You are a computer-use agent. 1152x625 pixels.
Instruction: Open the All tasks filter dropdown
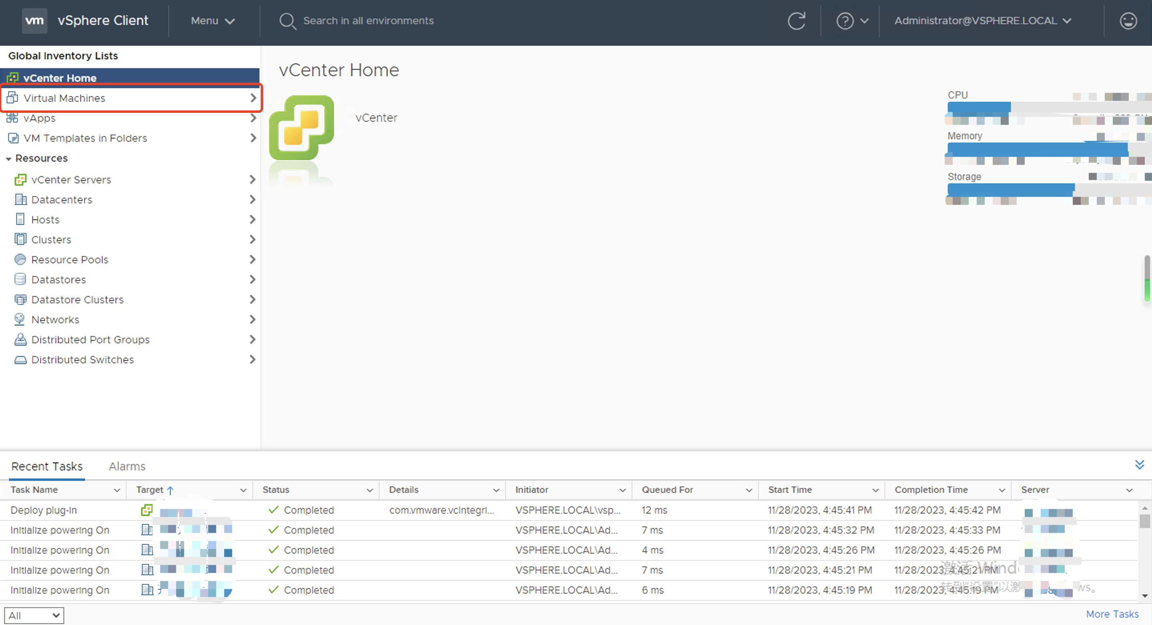[34, 616]
